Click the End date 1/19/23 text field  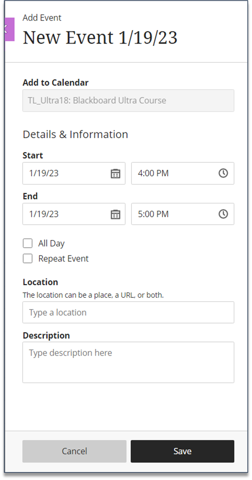tap(74, 214)
